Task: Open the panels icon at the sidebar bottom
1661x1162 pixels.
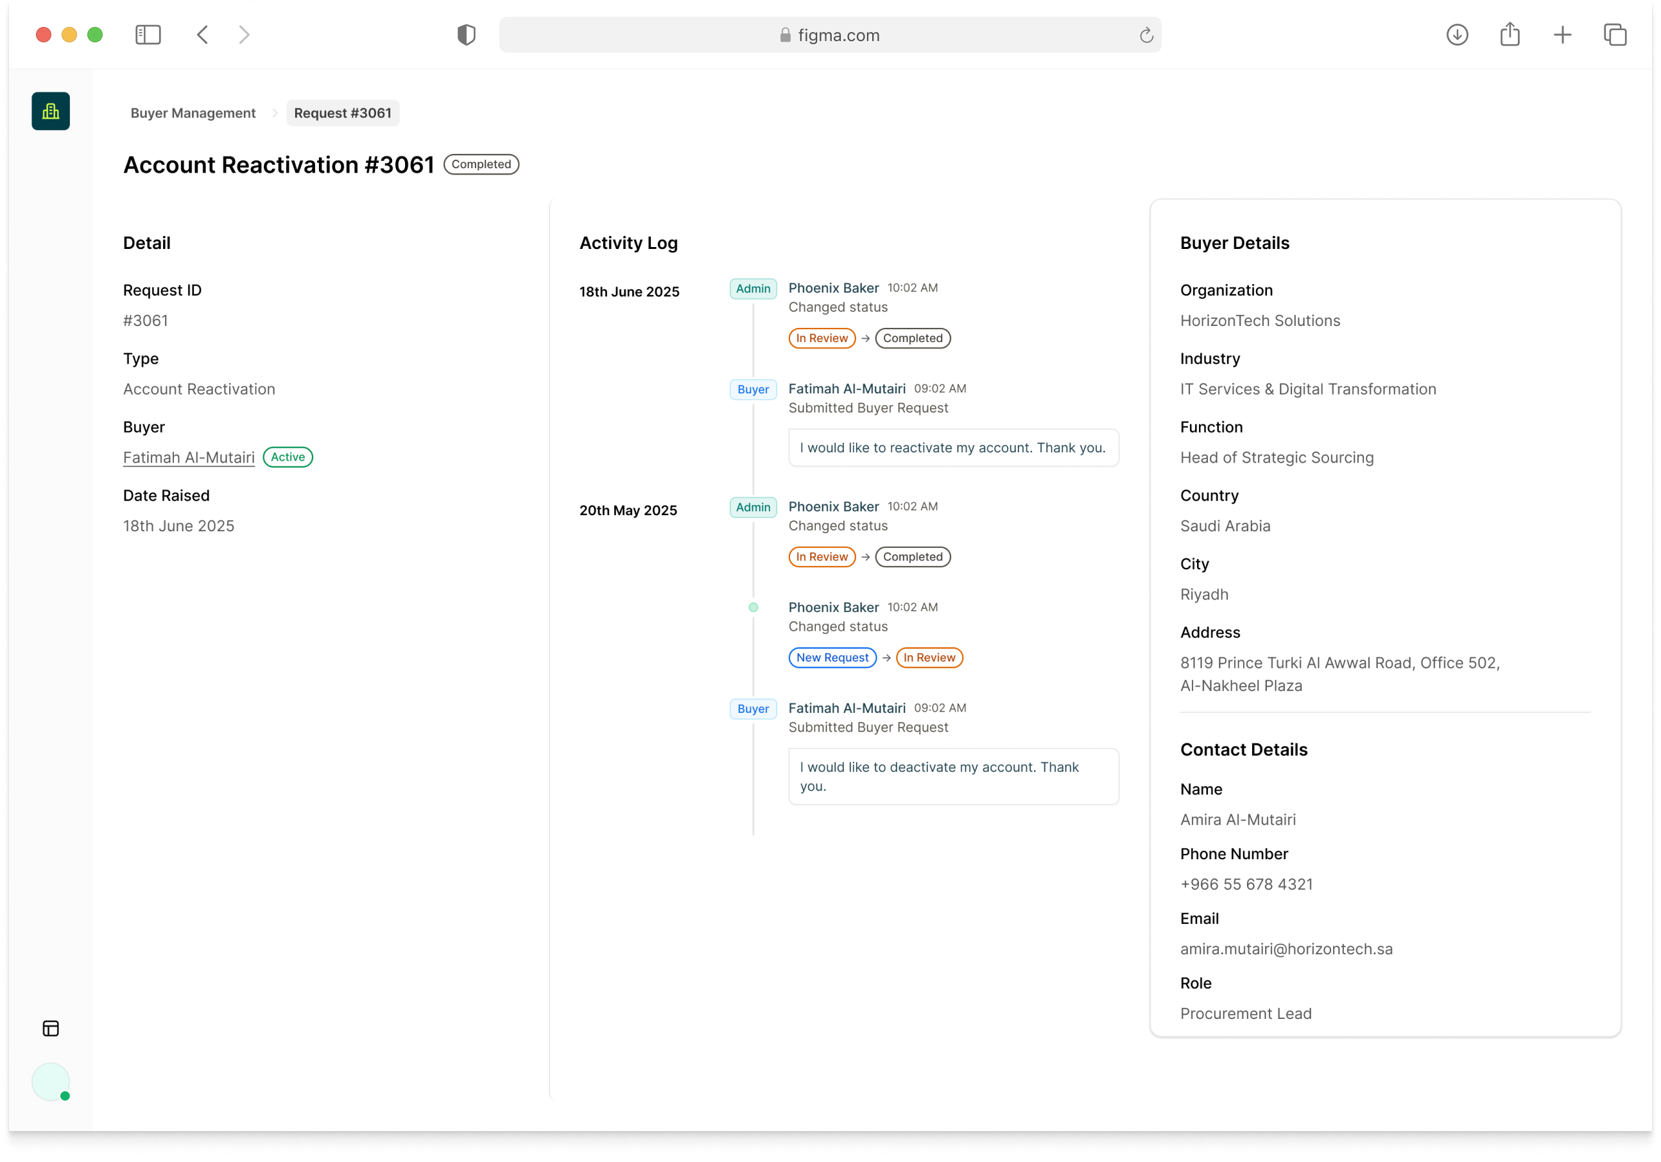Action: pyautogui.click(x=50, y=1029)
